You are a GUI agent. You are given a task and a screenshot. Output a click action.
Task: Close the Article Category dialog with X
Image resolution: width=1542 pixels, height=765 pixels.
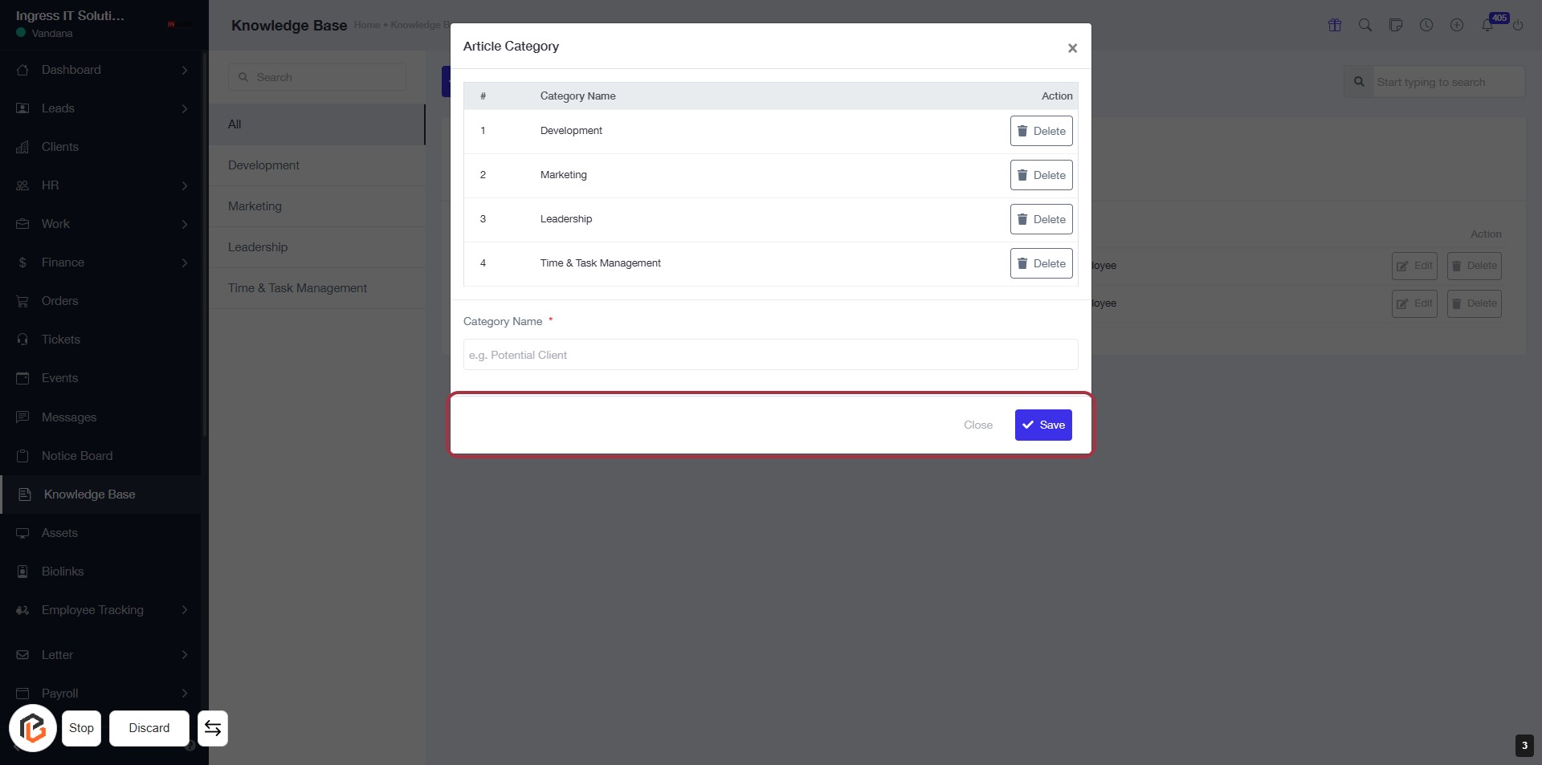coord(1072,48)
